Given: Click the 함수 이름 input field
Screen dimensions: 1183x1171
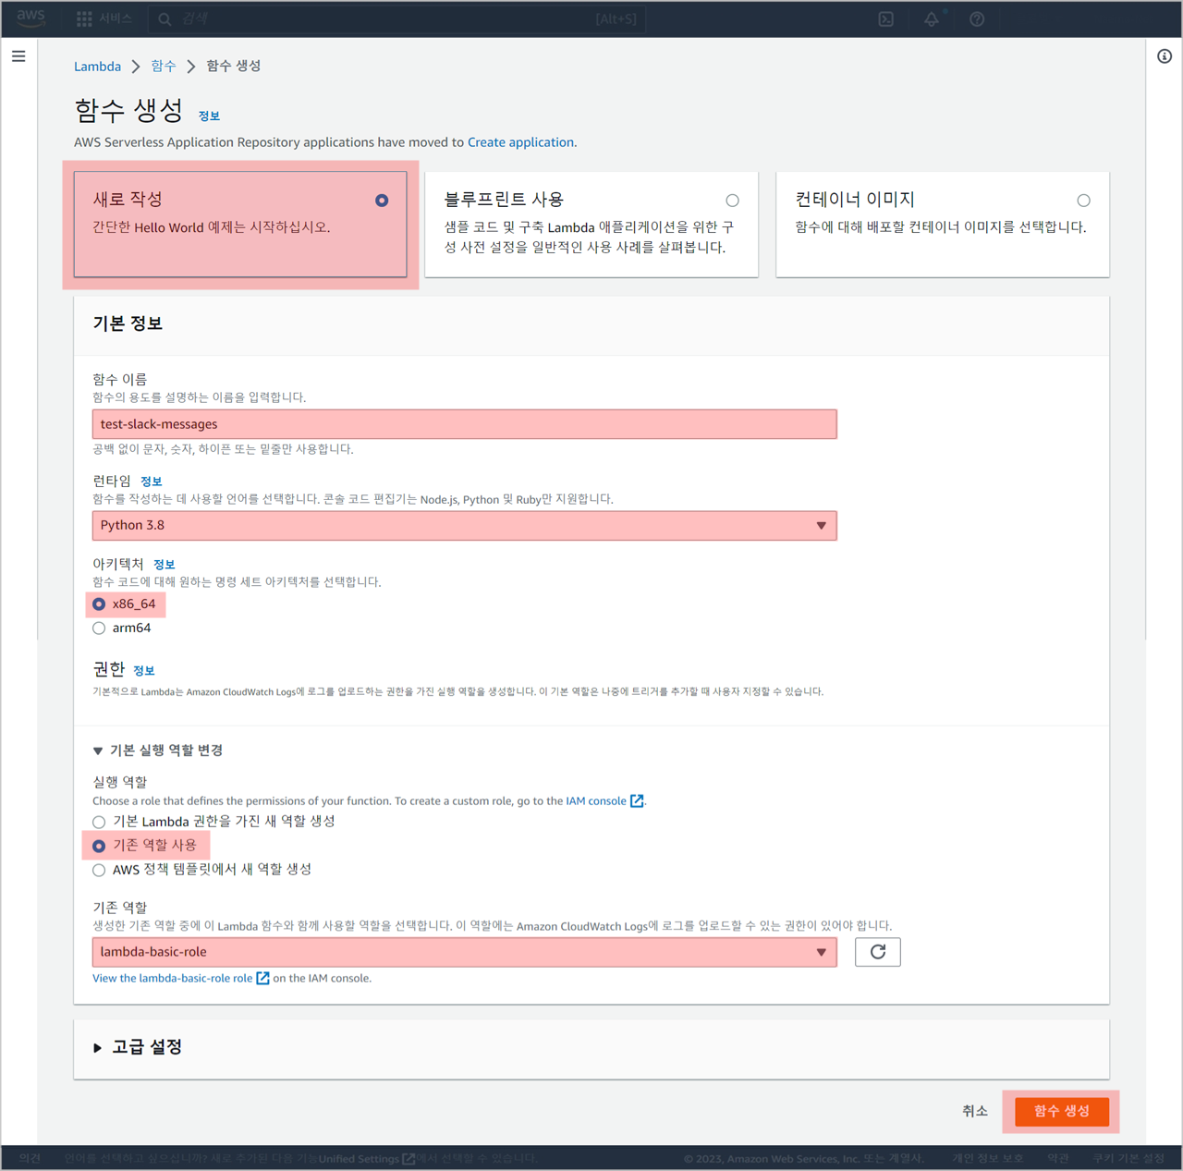Looking at the screenshot, I should [x=464, y=424].
